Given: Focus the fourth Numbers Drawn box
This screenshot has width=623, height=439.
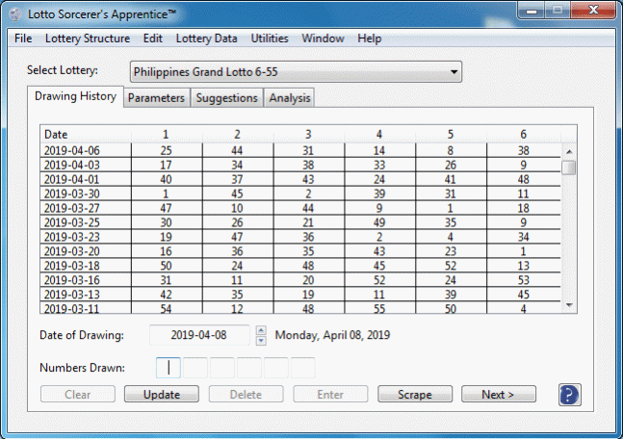Looking at the screenshot, I should 249,368.
